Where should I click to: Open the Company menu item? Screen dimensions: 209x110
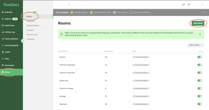30,30
